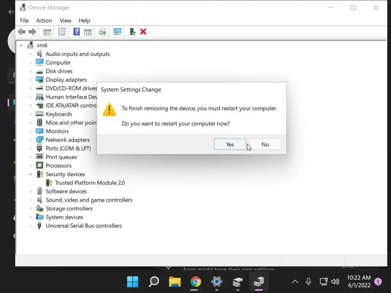Expand Audio inputs and outputs

point(31,54)
